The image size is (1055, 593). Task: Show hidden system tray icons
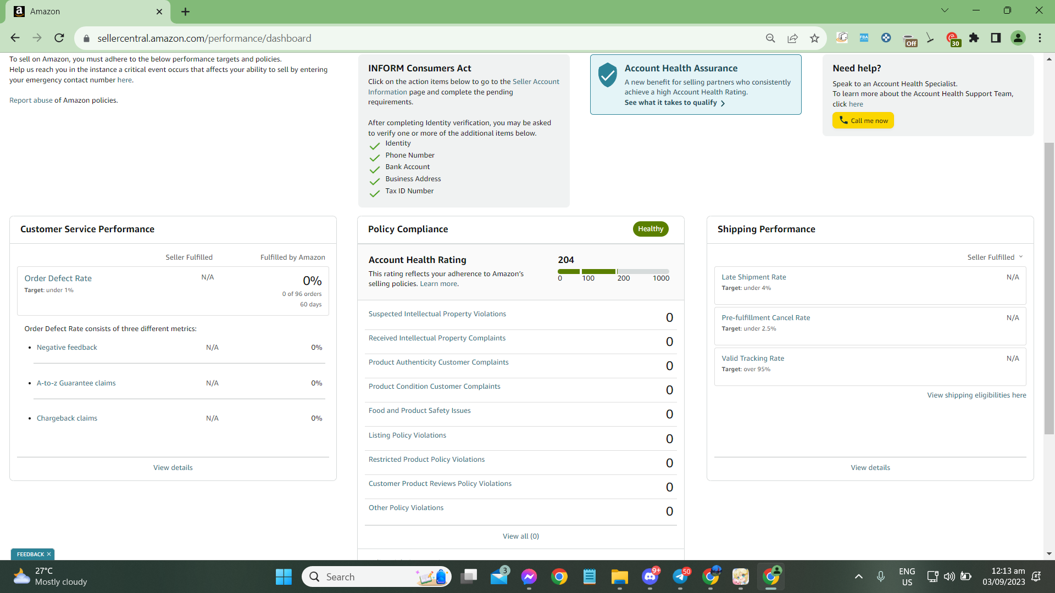pyautogui.click(x=859, y=577)
